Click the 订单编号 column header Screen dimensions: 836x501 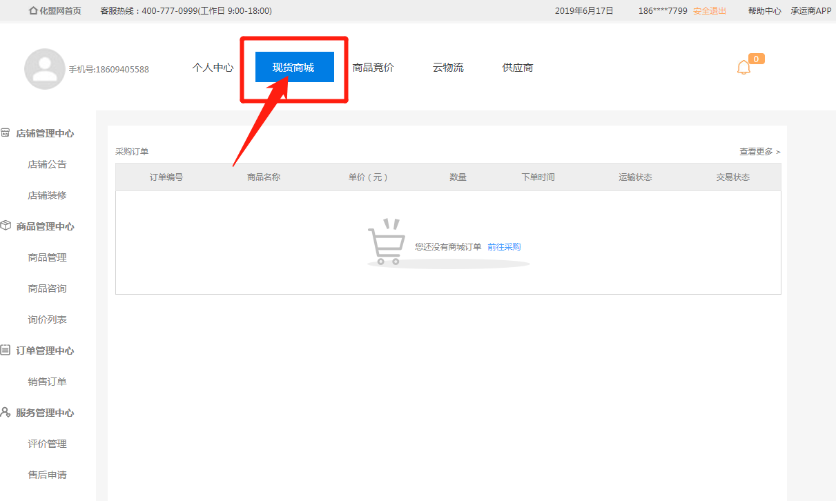pyautogui.click(x=166, y=177)
